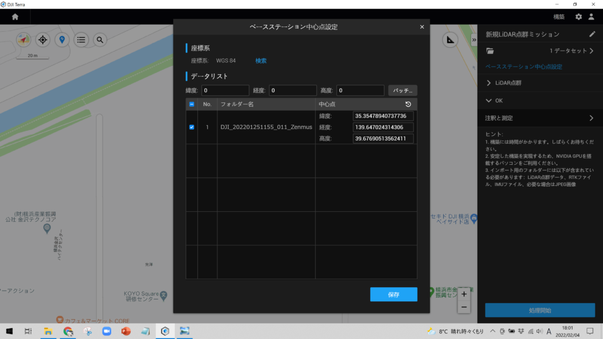Image resolution: width=603 pixels, height=339 pixels.
Task: Click the home icon in top bar
Action: [x=15, y=17]
